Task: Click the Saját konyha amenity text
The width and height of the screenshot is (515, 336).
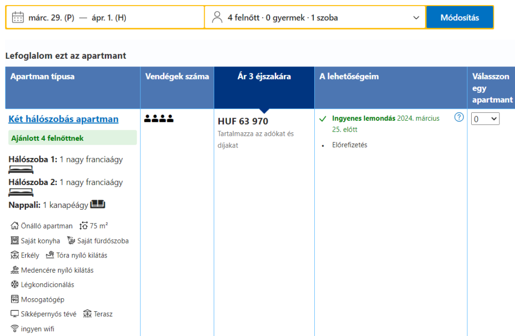Action: [40, 241]
